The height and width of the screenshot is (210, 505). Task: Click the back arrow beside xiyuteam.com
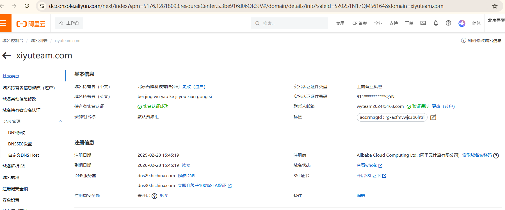click(x=6, y=56)
